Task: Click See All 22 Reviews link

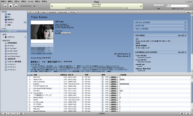Action: (x=122, y=54)
